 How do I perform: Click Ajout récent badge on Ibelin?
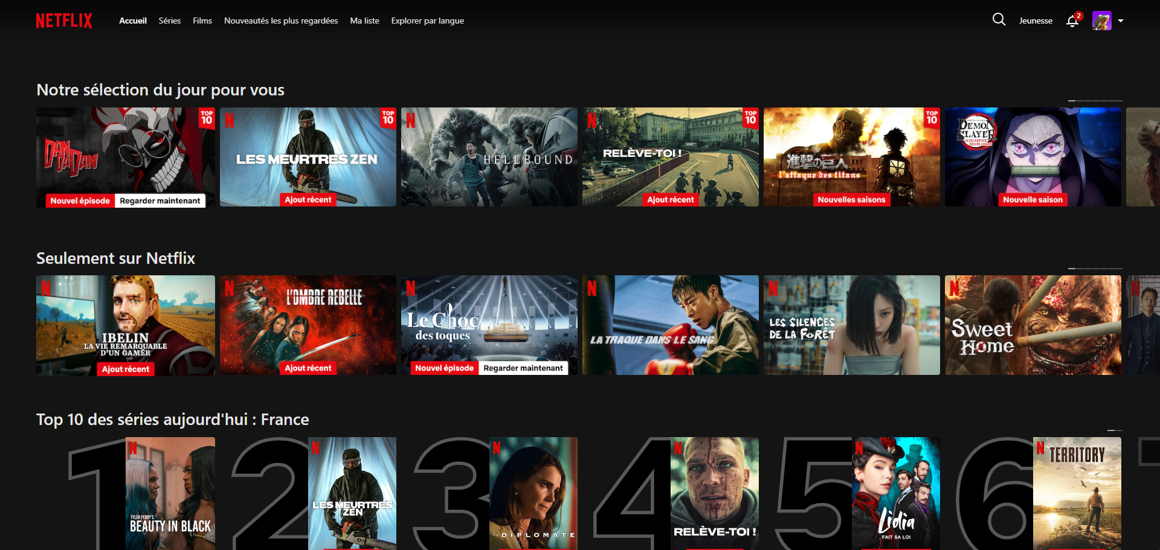pyautogui.click(x=126, y=369)
